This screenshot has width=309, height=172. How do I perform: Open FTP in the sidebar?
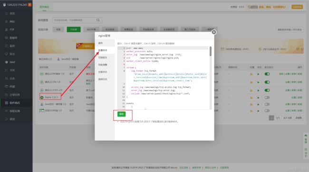[12, 29]
